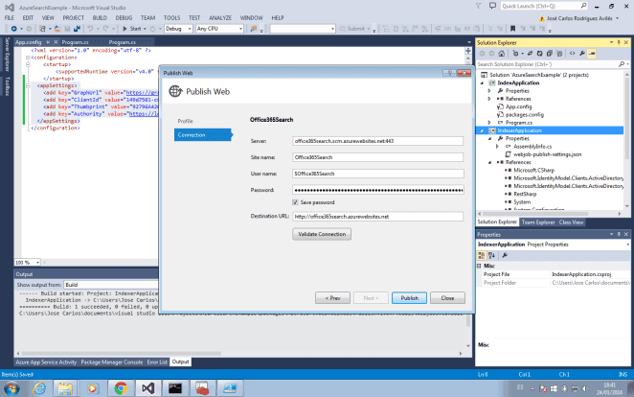Select webjob-publish-settings.json in Solution Explorer

click(547, 154)
